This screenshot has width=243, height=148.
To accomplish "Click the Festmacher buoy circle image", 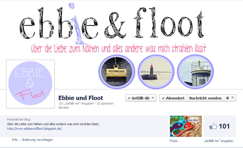I will pyautogui.click(x=117, y=72).
